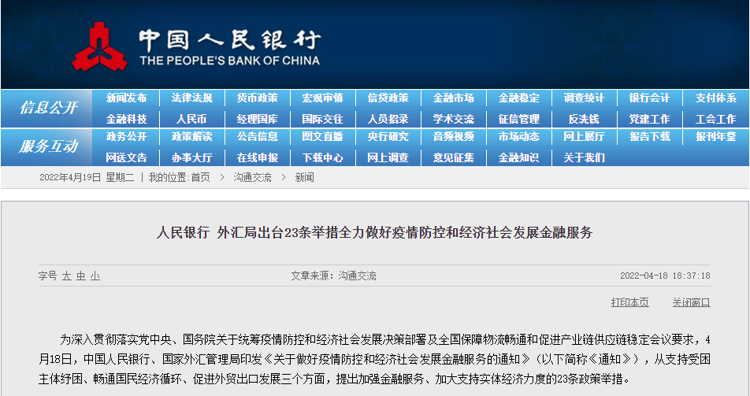Click the date 2022年4月19日 星期二
Image resolution: width=750 pixels, height=396 pixels.
tap(87, 177)
